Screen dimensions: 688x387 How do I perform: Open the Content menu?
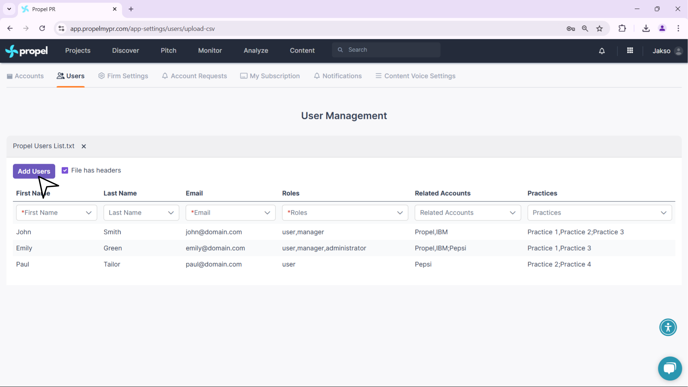[302, 51]
